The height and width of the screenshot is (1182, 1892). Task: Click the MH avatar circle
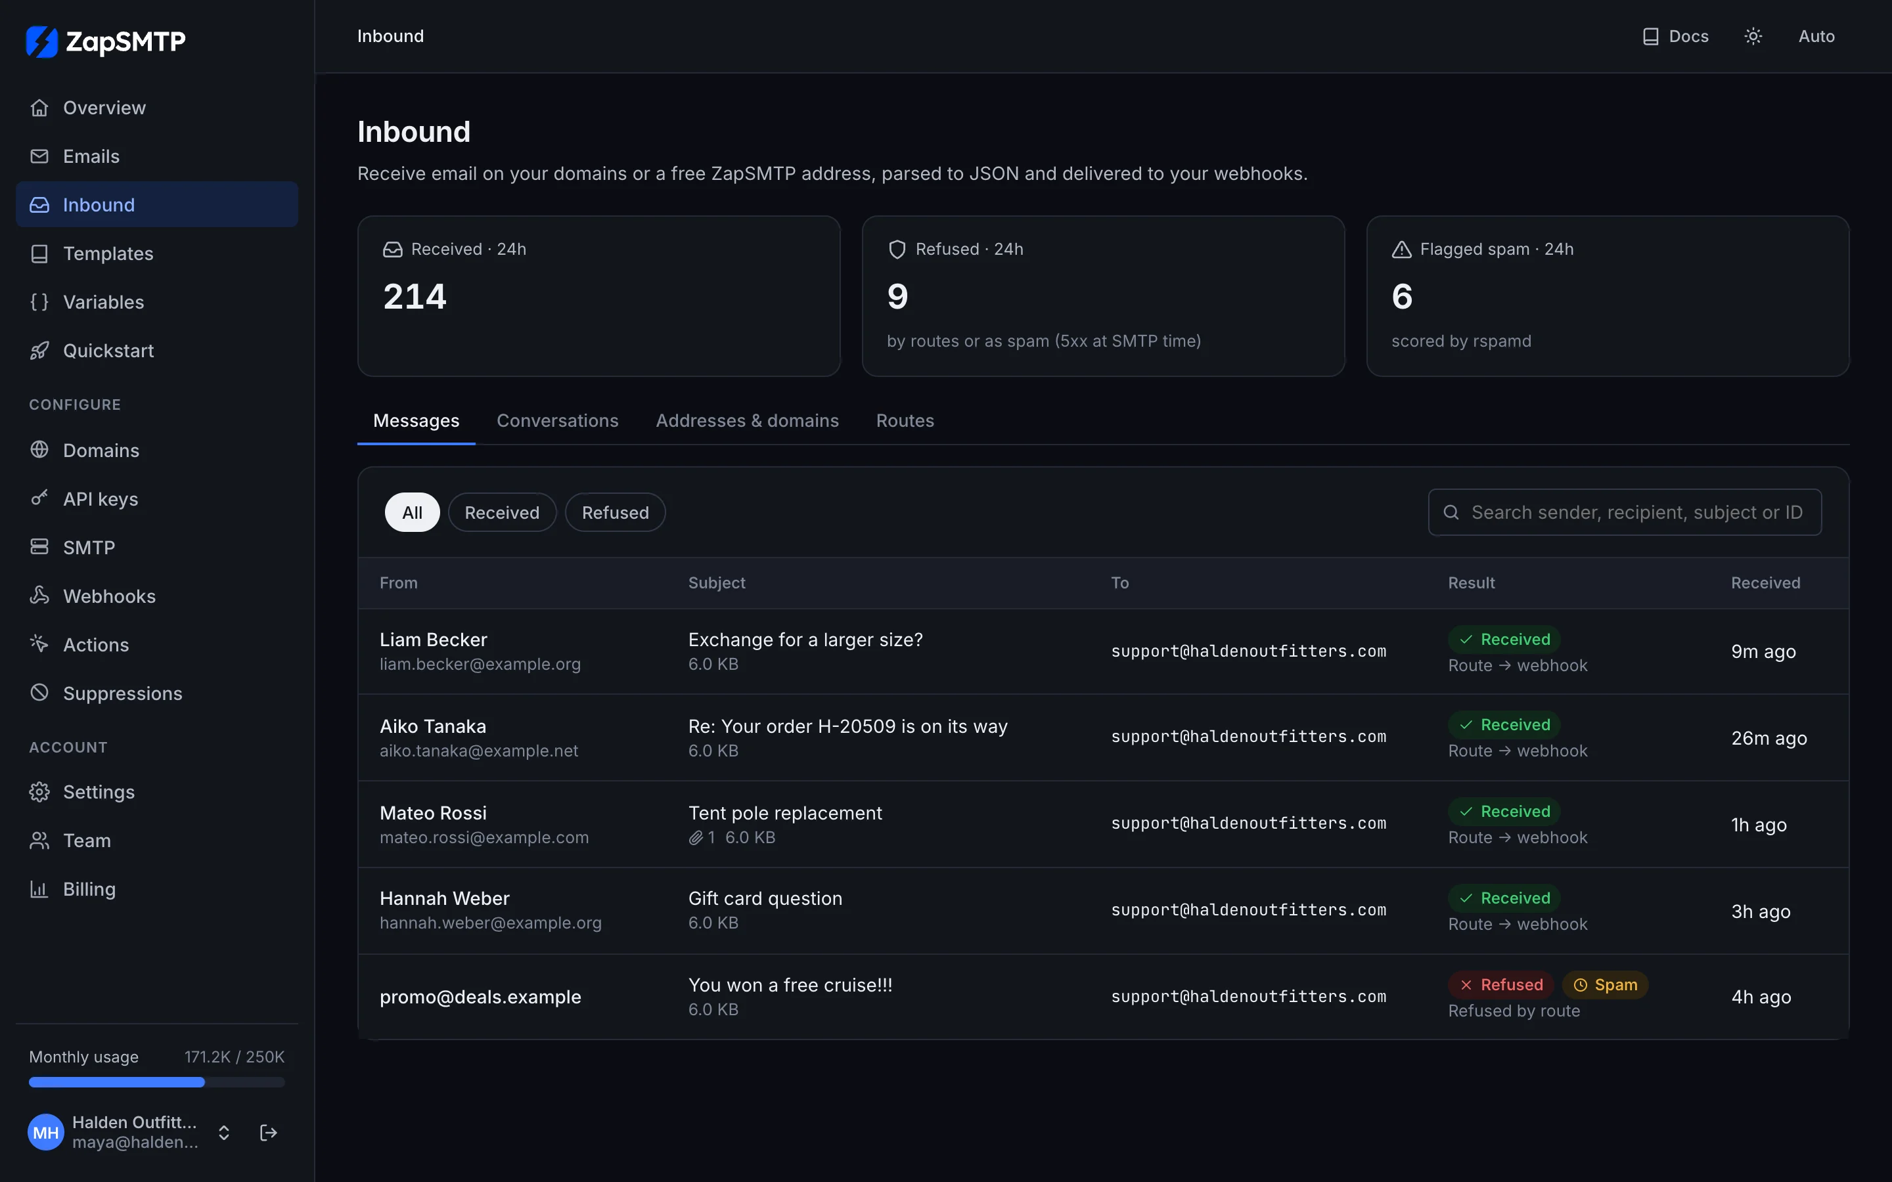click(x=45, y=1133)
